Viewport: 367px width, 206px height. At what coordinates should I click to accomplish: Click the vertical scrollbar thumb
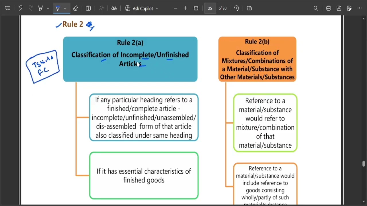(x=364, y=164)
